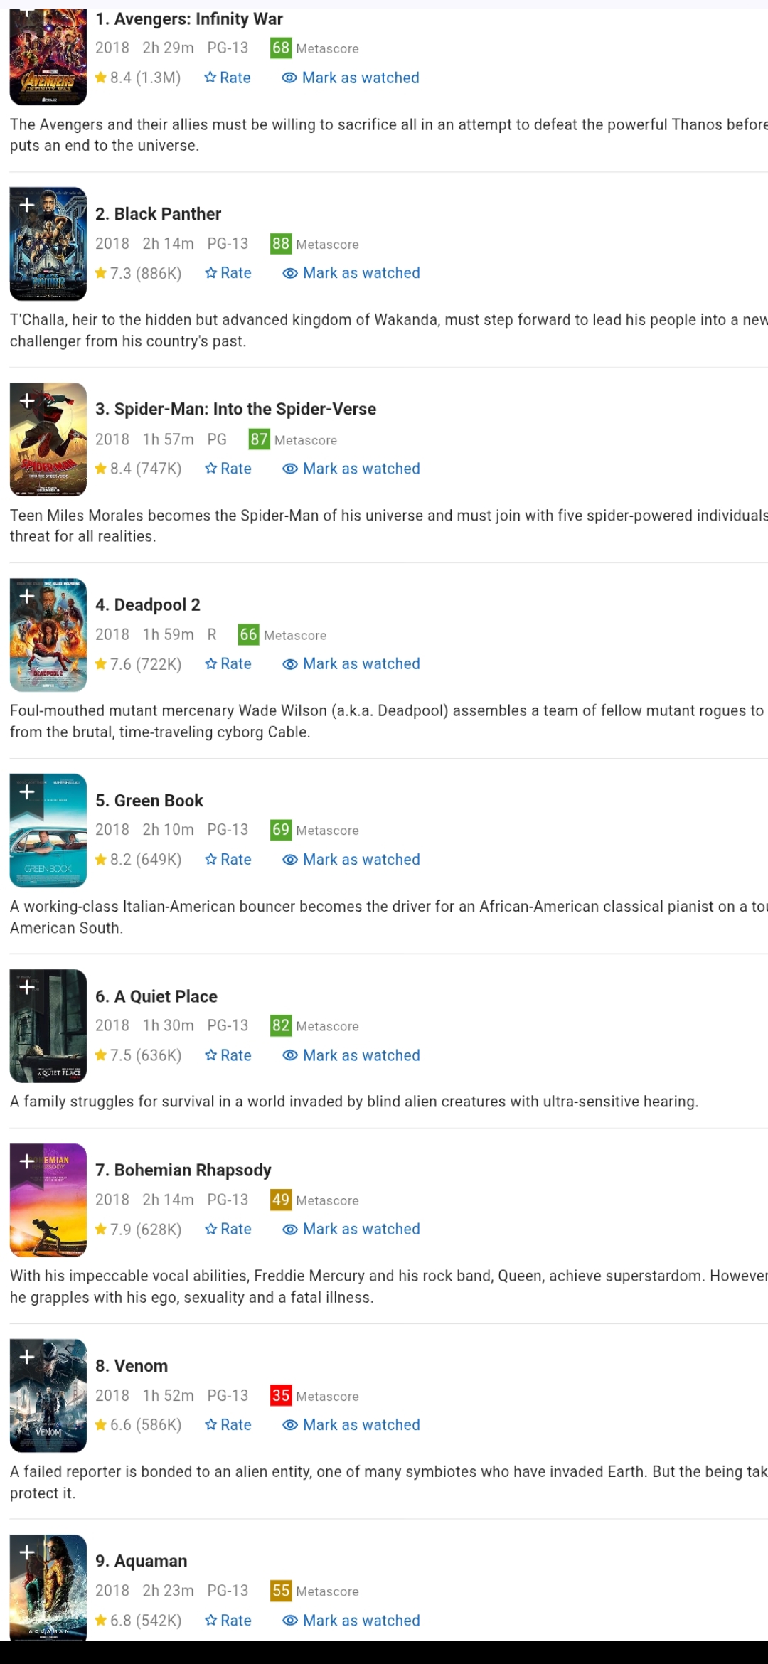Add Green Book to watchlist via plus icon
Viewport: 768px width, 1664px height.
tap(27, 792)
